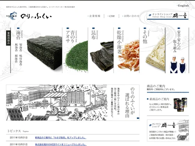
Task: Click the blue marker above 海苔
Action: point(18,28)
